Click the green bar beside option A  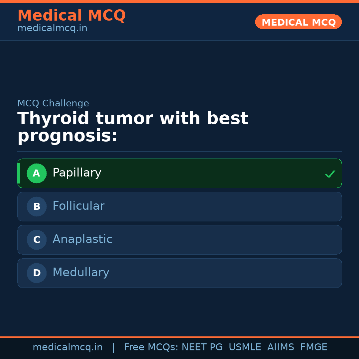tap(19, 173)
